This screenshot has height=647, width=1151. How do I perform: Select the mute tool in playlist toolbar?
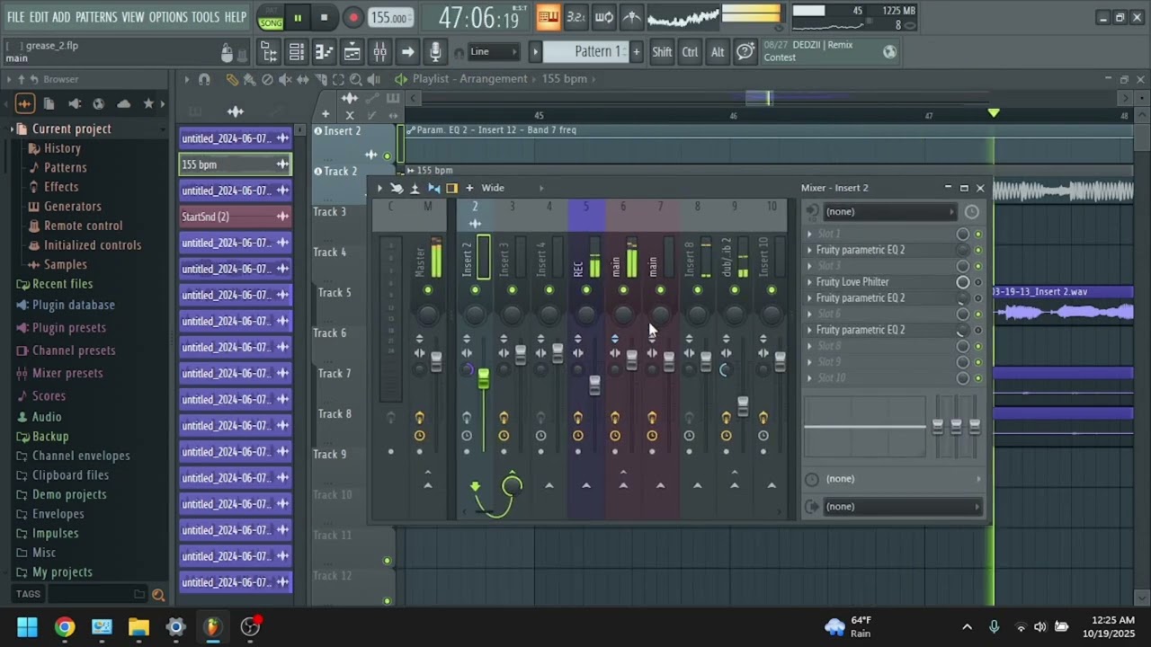point(285,80)
